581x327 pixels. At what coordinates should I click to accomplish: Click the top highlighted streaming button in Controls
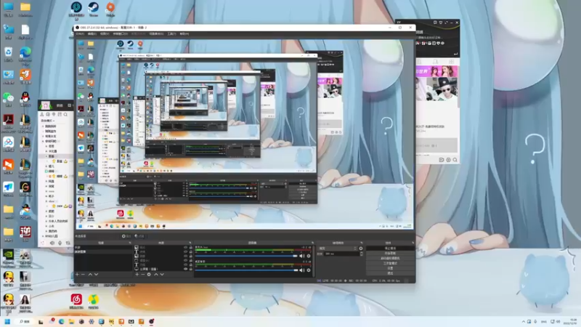pos(390,248)
